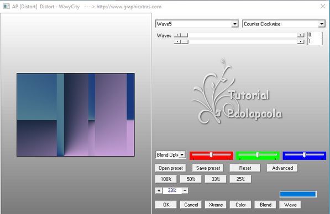
Task: Click the plus zoom-in icon
Action: (159, 191)
